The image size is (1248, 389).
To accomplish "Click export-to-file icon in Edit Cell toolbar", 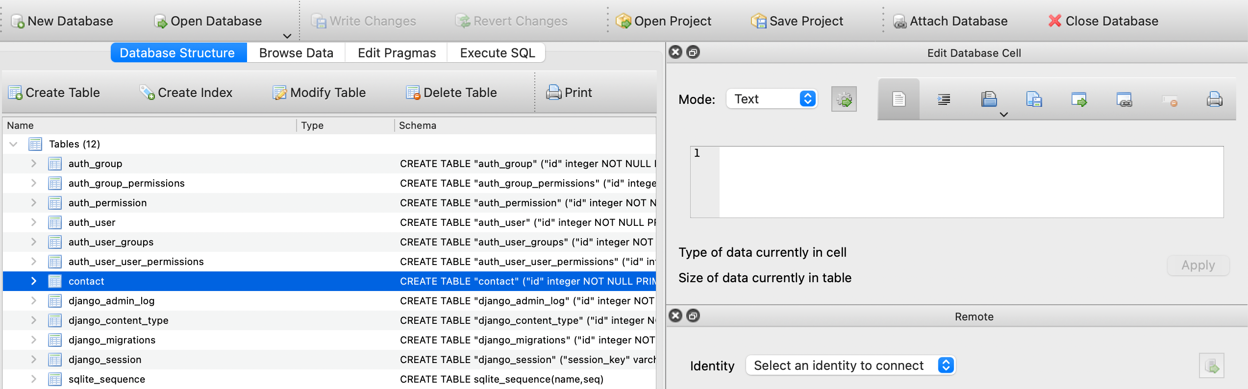I will 1034,99.
